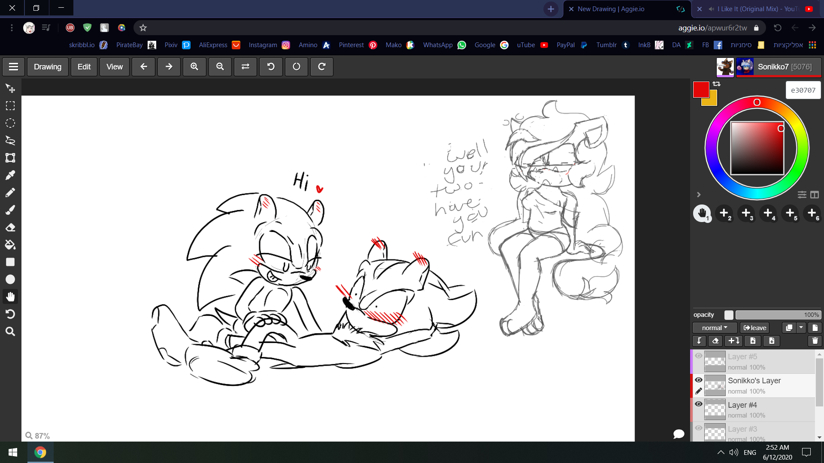Click the leave layer button
Screen dimensions: 824x463
point(755,328)
